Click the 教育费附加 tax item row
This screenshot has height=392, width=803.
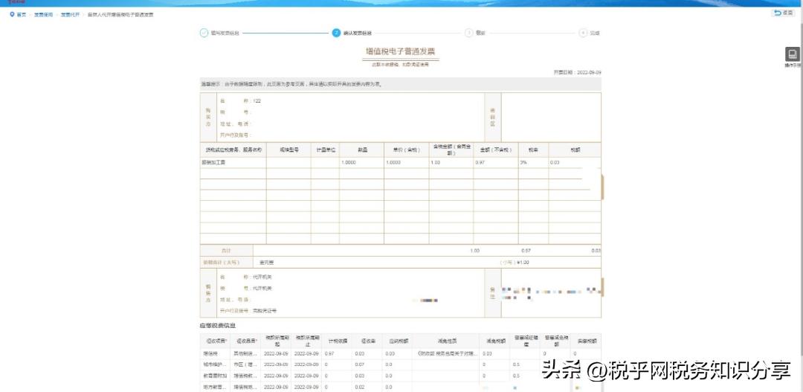coord(401,375)
